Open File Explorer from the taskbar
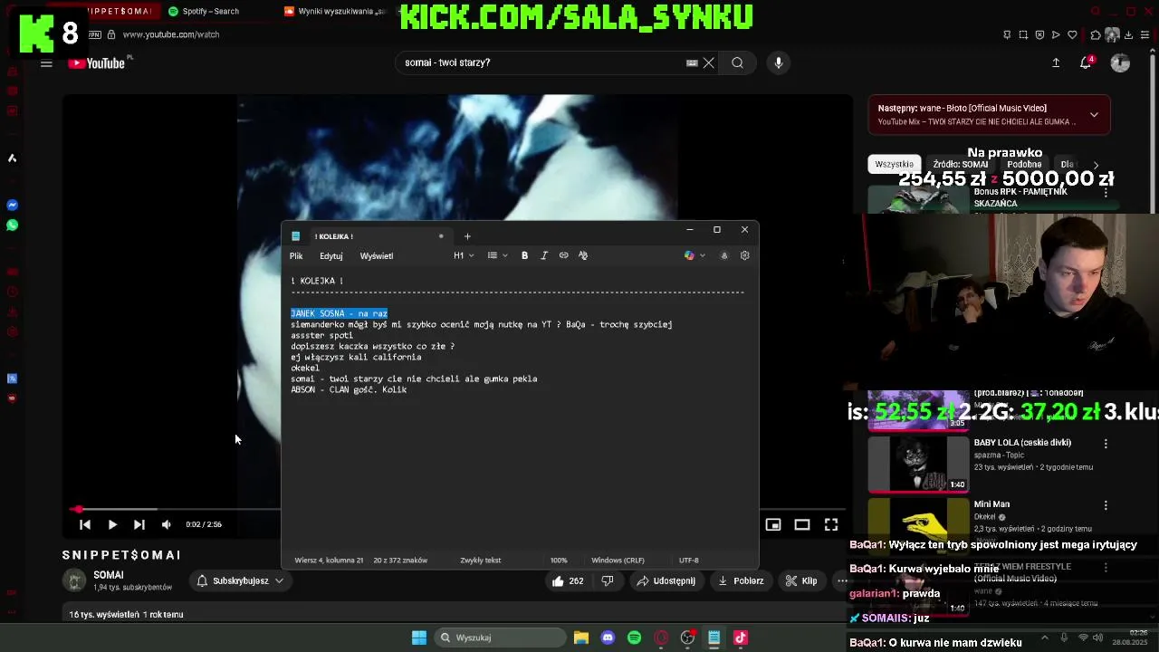 (x=581, y=638)
